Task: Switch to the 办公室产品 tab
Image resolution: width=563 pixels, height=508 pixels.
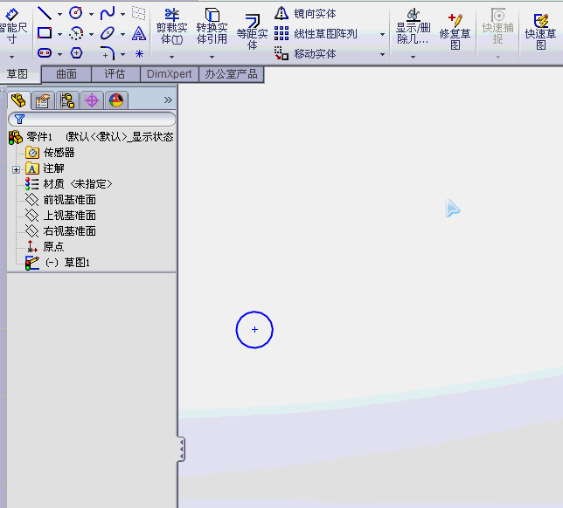Action: tap(231, 74)
